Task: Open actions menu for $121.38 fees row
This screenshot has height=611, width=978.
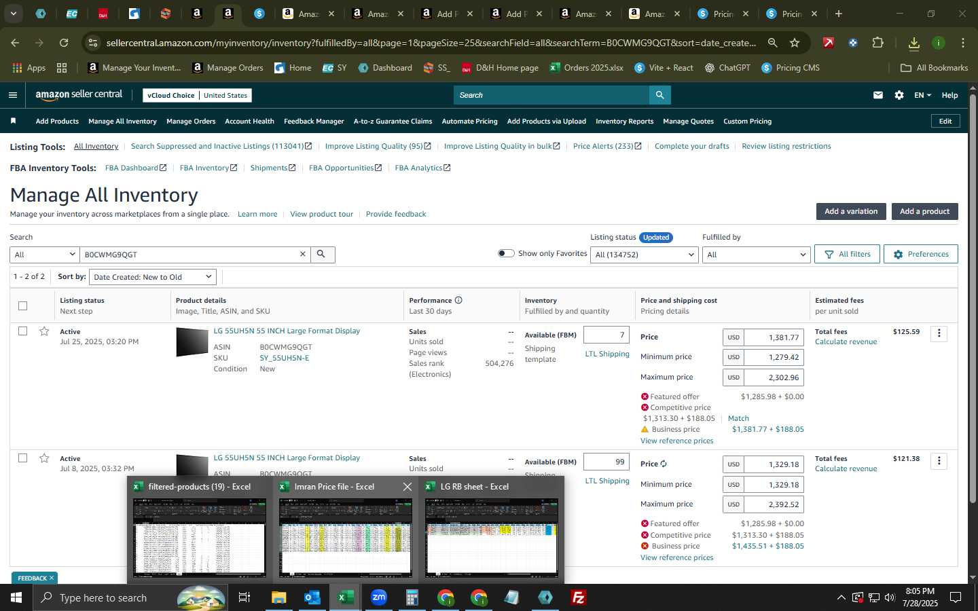Action: click(x=939, y=461)
